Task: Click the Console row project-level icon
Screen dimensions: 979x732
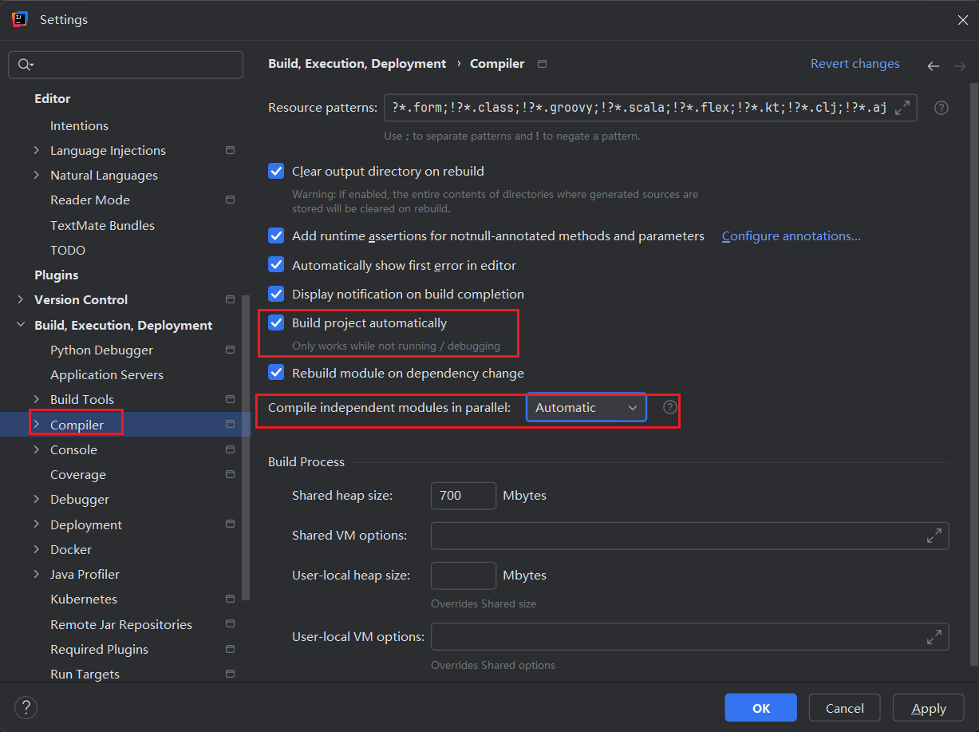Action: pyautogui.click(x=230, y=449)
